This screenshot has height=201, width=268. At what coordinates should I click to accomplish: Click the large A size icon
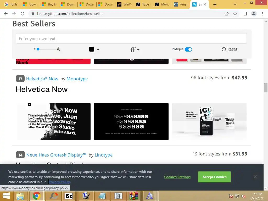tap(58, 49)
